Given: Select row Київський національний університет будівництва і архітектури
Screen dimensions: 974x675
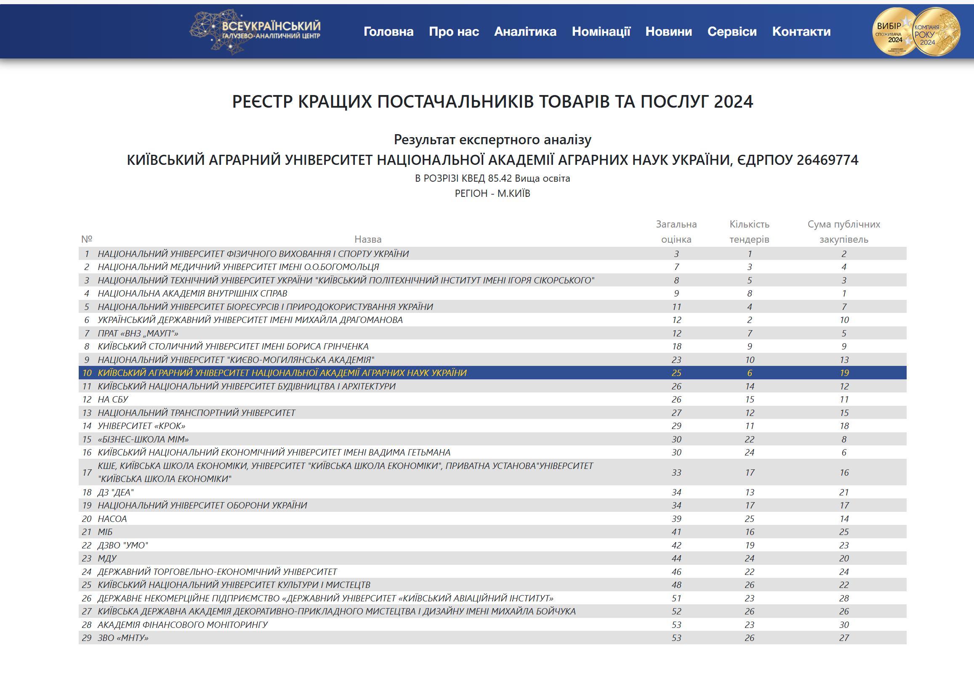Looking at the screenshot, I should point(492,386).
